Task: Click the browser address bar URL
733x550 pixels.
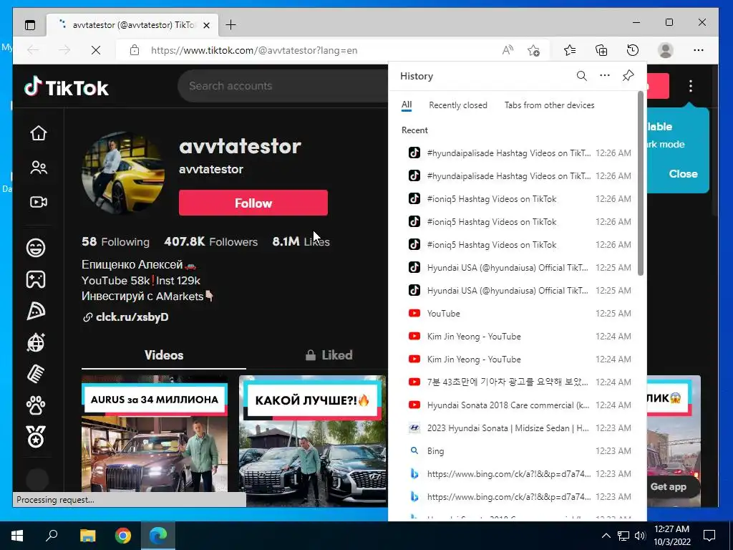Action: pyautogui.click(x=254, y=51)
